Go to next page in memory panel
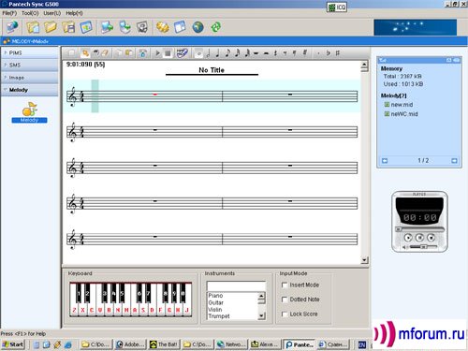This screenshot has height=351, width=468. coord(454,161)
